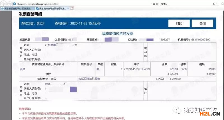The width and height of the screenshot is (224, 120).
Task: Switch to 国家发票查验平台_百度搜索 tab
Action: coord(17,9)
